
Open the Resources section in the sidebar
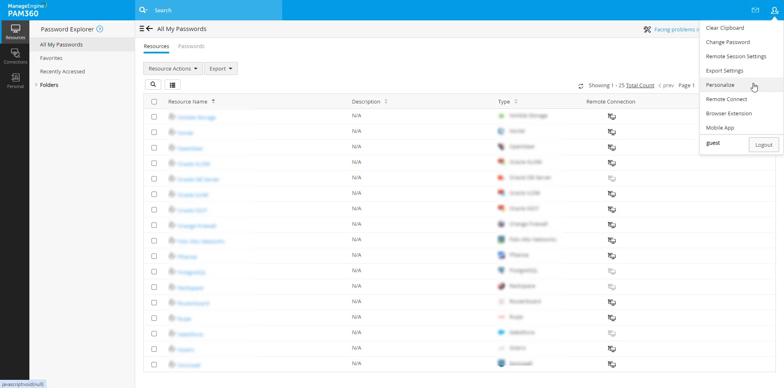coord(15,32)
